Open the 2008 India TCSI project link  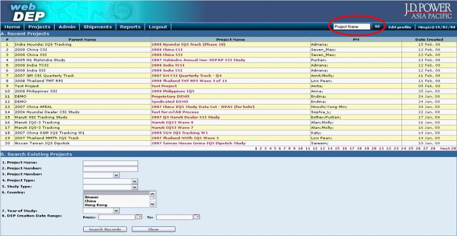pos(168,65)
